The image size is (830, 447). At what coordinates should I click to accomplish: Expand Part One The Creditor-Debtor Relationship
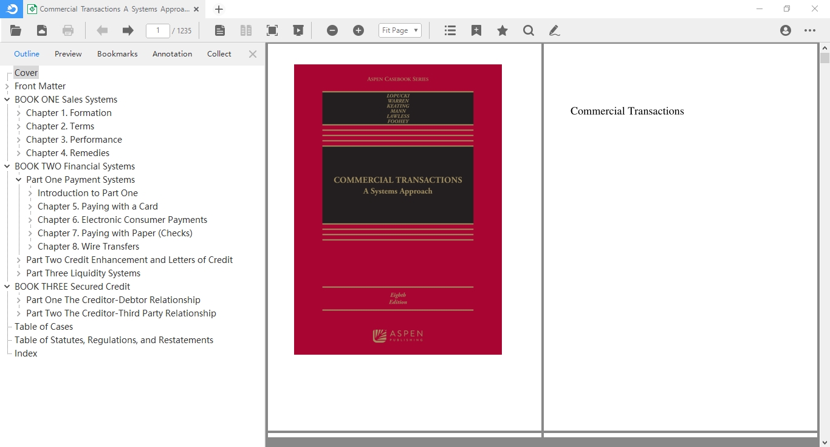point(19,300)
